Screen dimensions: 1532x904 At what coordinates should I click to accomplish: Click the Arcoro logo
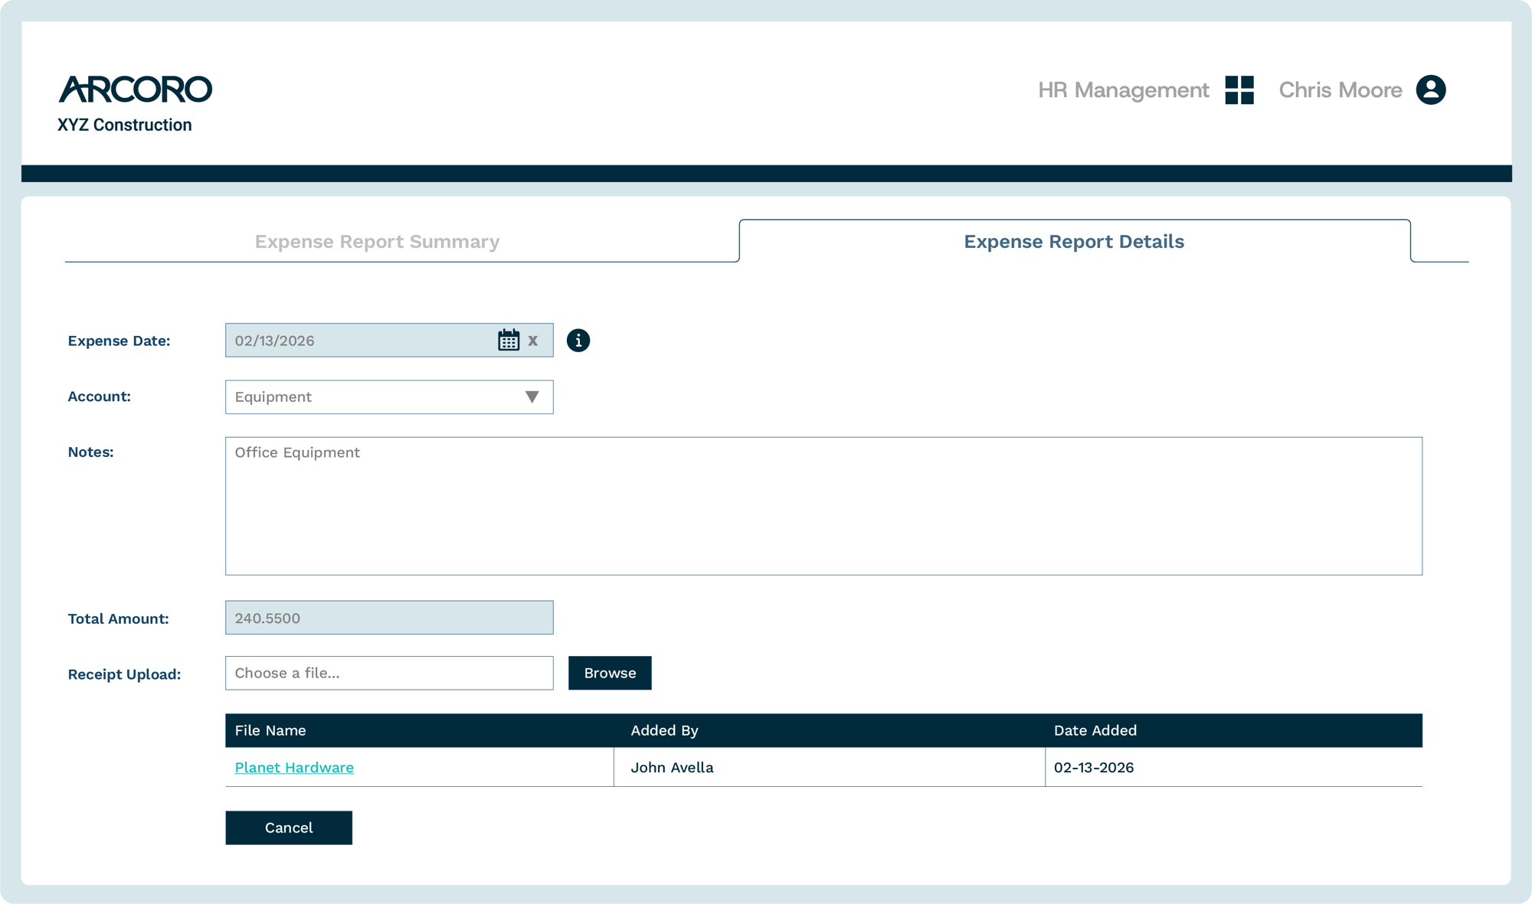click(x=136, y=89)
